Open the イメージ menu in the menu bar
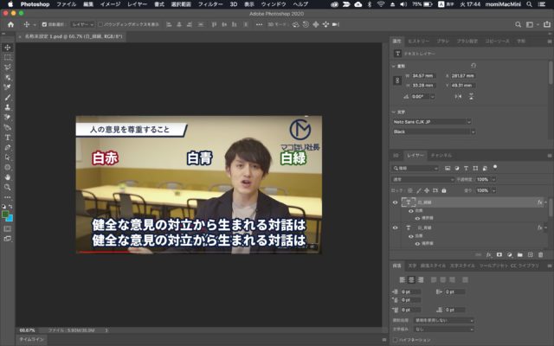 tap(110, 4)
